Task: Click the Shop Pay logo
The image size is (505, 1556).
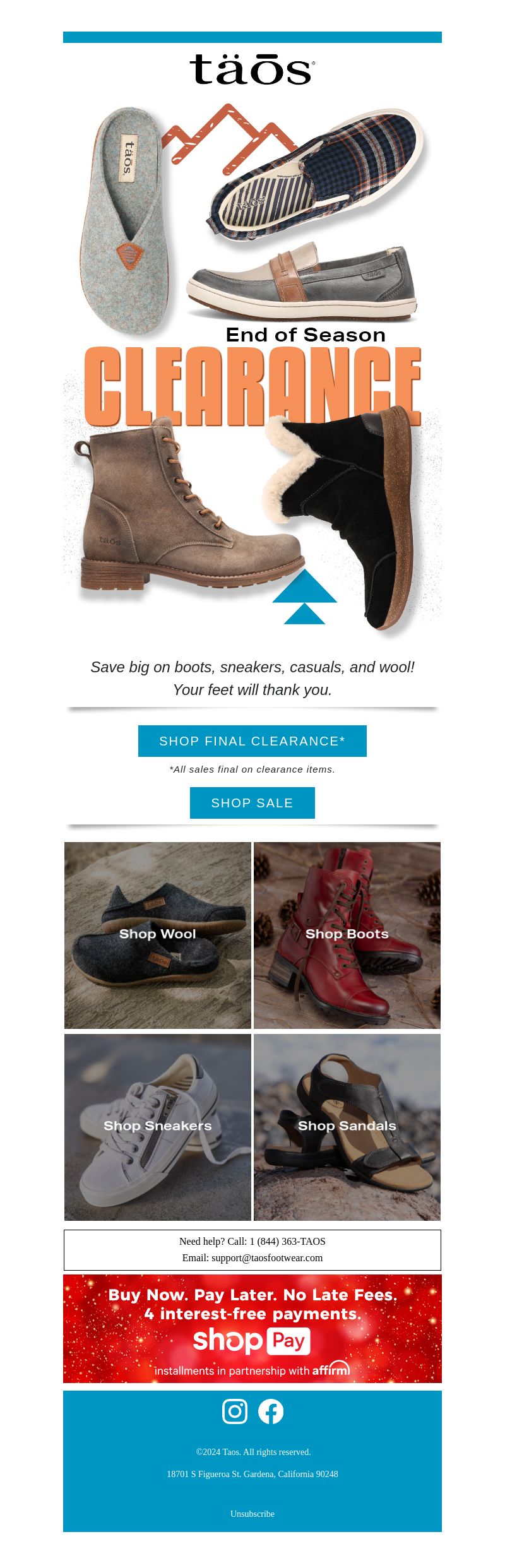Action: [x=252, y=1341]
